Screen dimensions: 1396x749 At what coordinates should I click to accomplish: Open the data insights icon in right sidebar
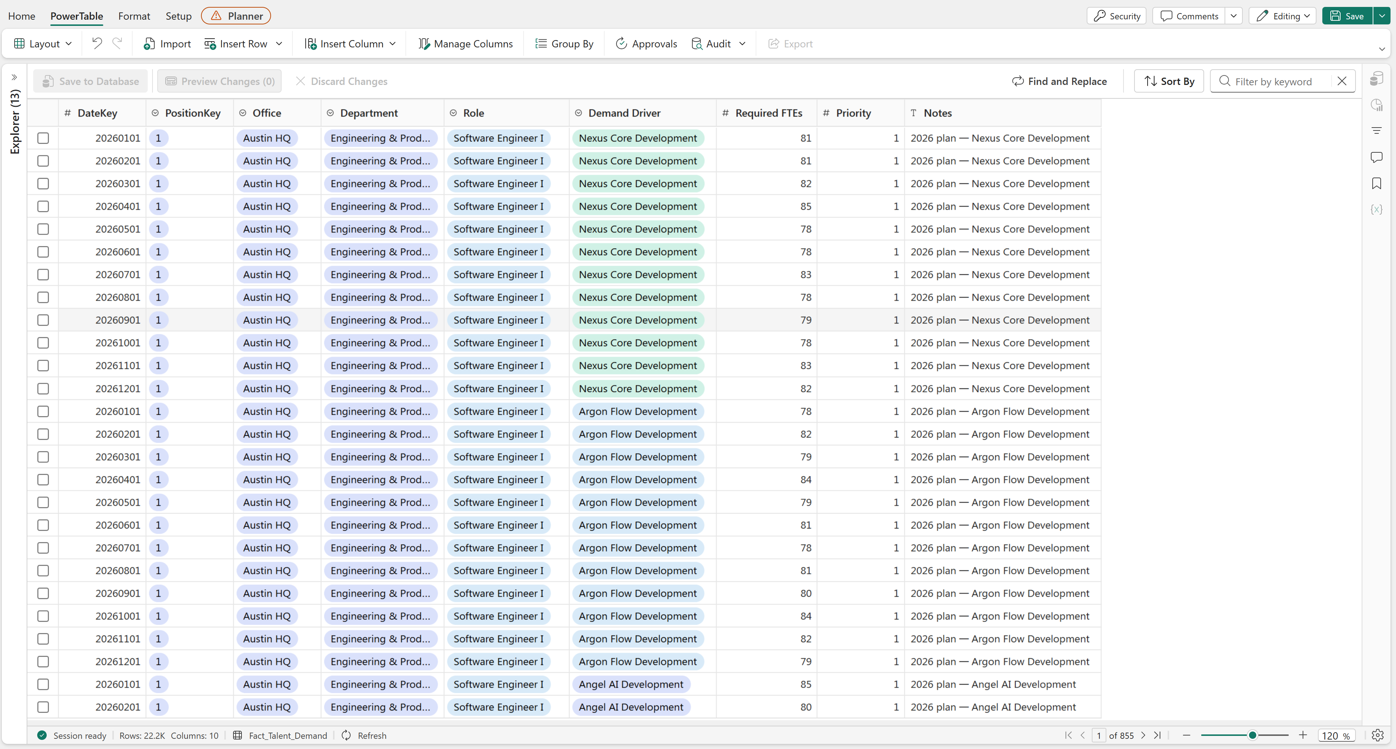[x=1377, y=105]
